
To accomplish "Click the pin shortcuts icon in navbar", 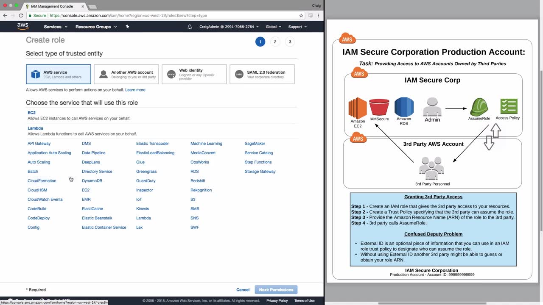I will (x=127, y=27).
